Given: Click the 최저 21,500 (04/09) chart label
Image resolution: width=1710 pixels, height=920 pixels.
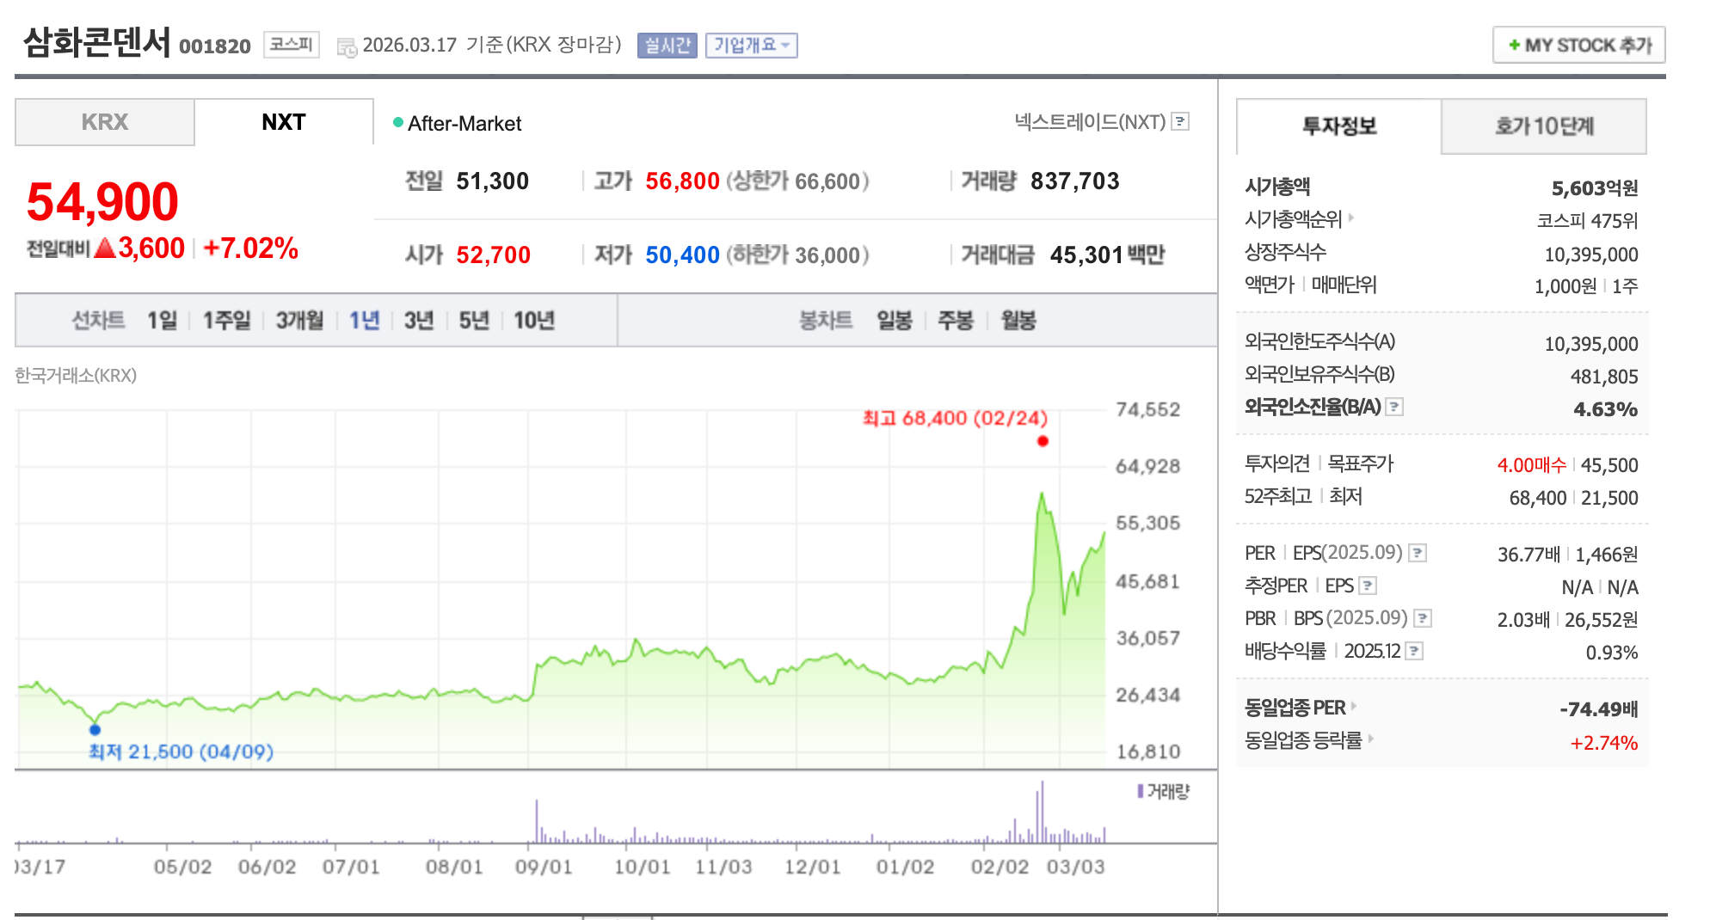Looking at the screenshot, I should pyautogui.click(x=181, y=752).
